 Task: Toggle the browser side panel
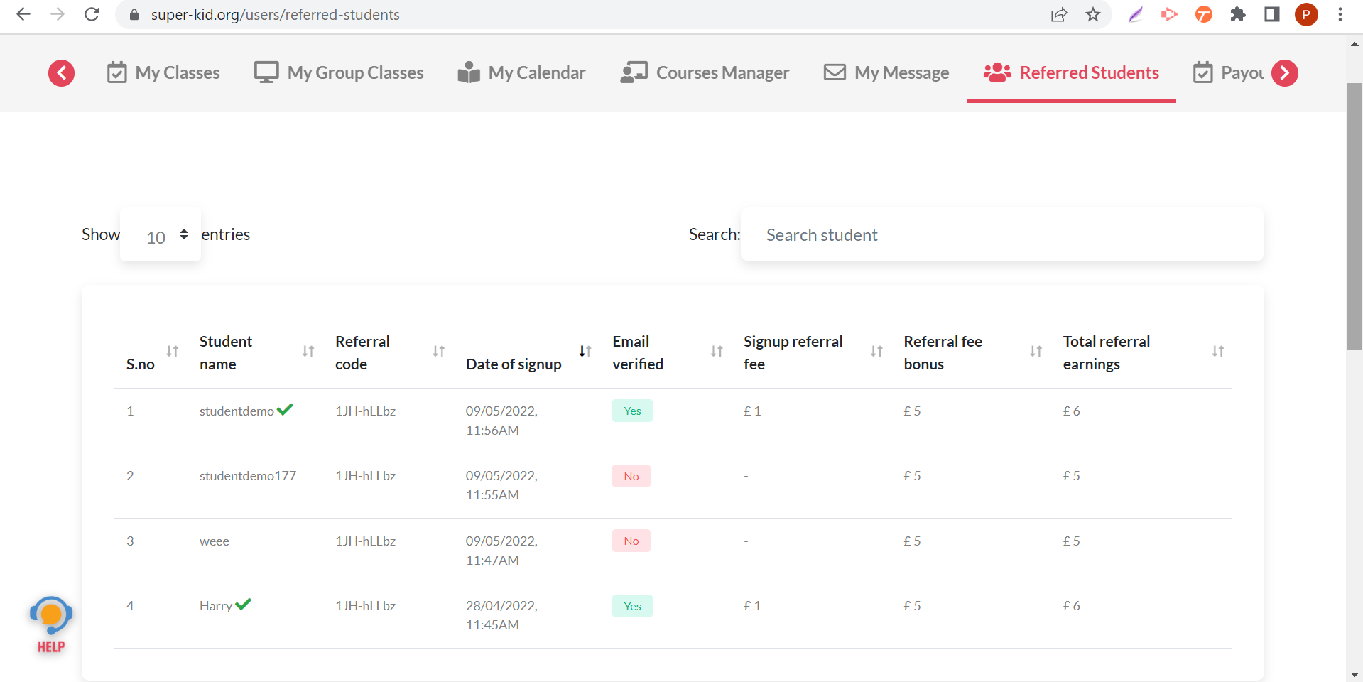tap(1272, 14)
